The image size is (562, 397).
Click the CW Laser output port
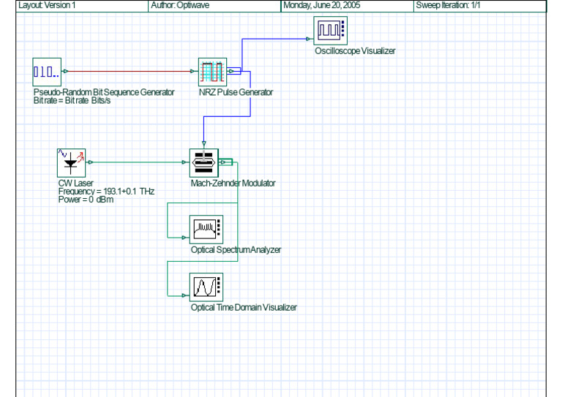coord(90,162)
